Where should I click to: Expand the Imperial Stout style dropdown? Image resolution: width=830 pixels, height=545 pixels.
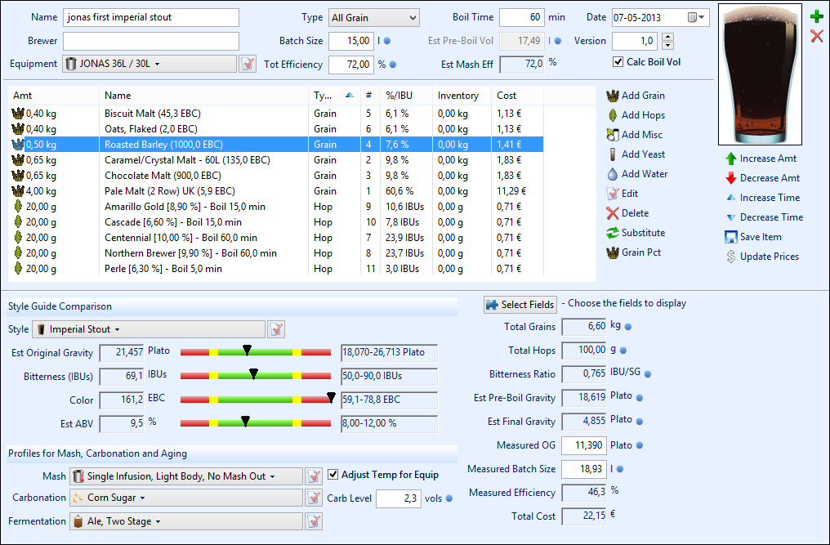[149, 329]
